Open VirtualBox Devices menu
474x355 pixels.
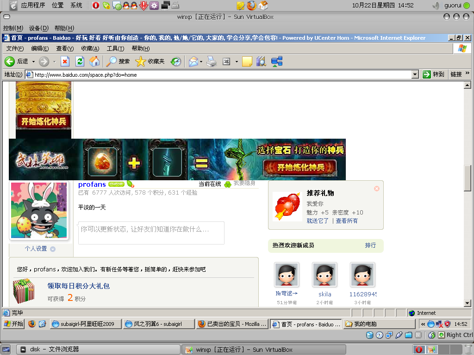click(x=39, y=28)
